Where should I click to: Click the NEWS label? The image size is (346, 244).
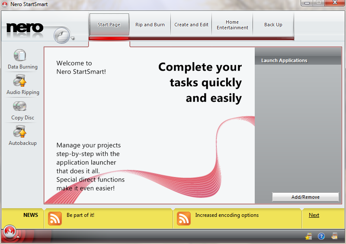point(30,215)
